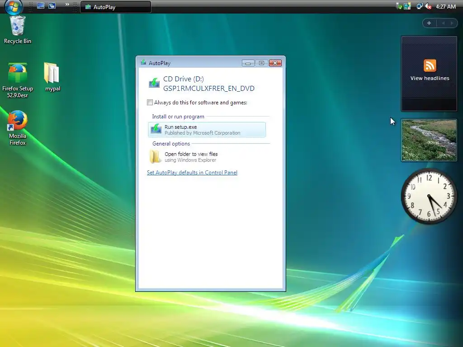Click 'Install or run program' heading
The image size is (463, 347).
[x=178, y=117]
